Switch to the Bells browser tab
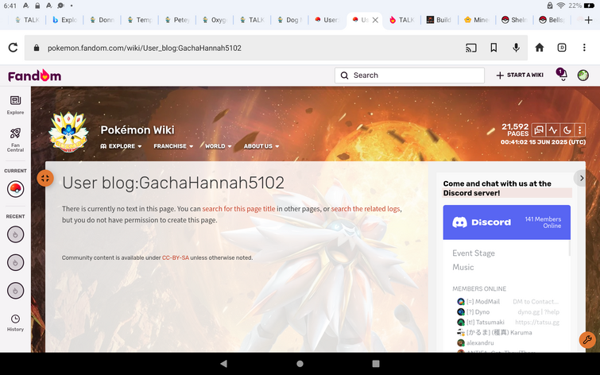Screen dimensions: 600x375 (552, 20)
